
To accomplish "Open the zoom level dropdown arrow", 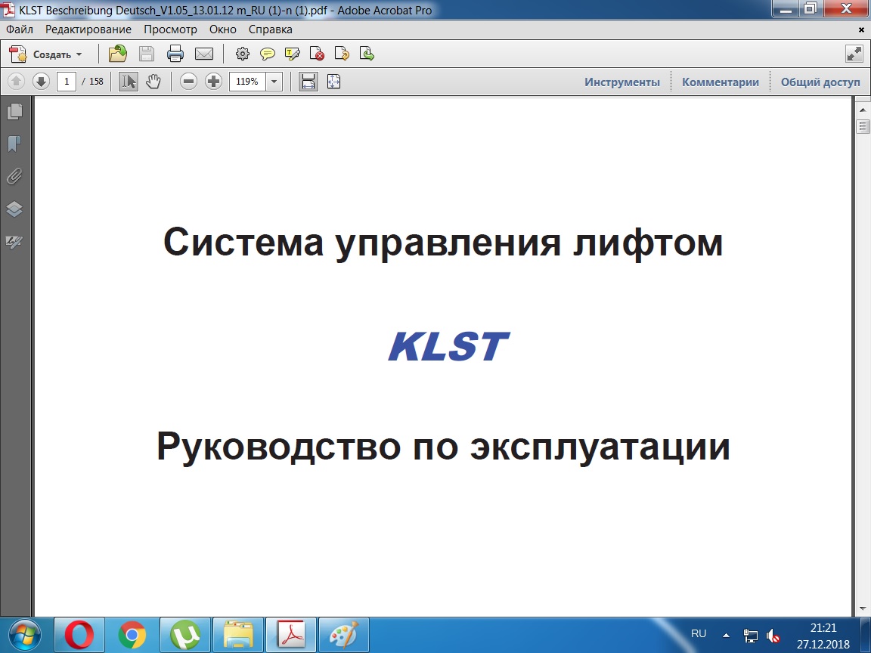I will (274, 82).
